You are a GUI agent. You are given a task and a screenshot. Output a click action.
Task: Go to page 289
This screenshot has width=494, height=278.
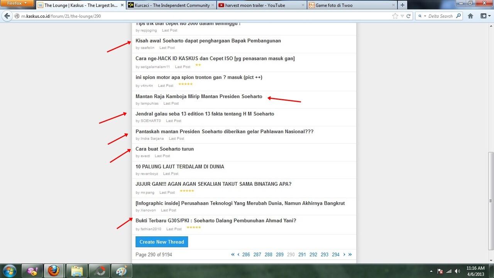coord(279,254)
